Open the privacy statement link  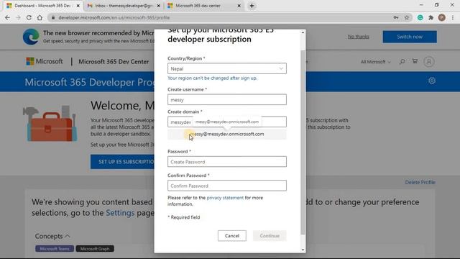(225, 198)
